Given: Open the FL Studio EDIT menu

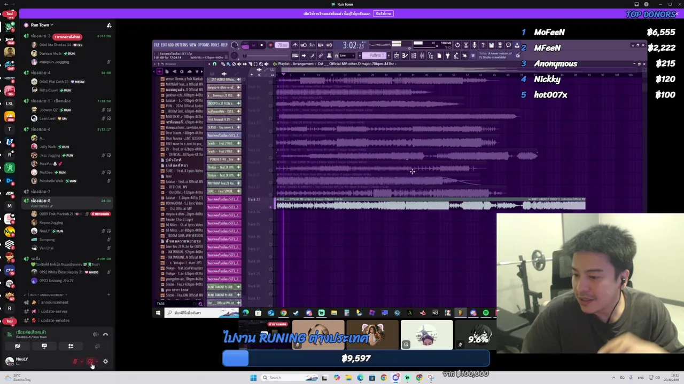Looking at the screenshot, I should click(x=163, y=45).
